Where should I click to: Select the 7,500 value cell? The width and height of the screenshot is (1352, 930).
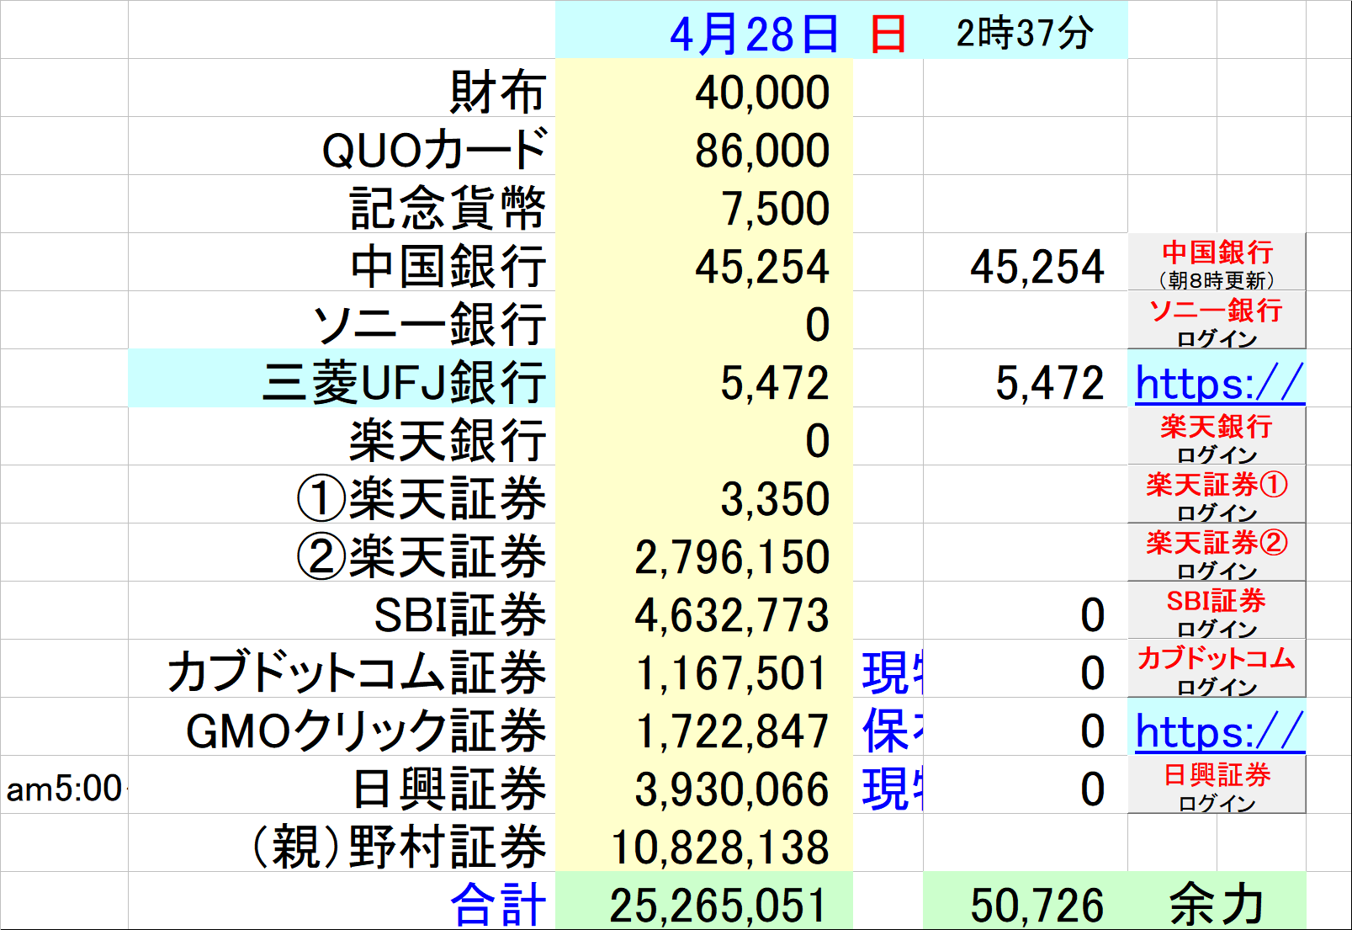[x=703, y=205]
